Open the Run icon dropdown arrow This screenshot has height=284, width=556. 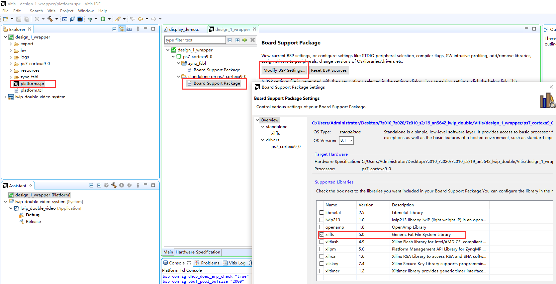tap(109, 19)
